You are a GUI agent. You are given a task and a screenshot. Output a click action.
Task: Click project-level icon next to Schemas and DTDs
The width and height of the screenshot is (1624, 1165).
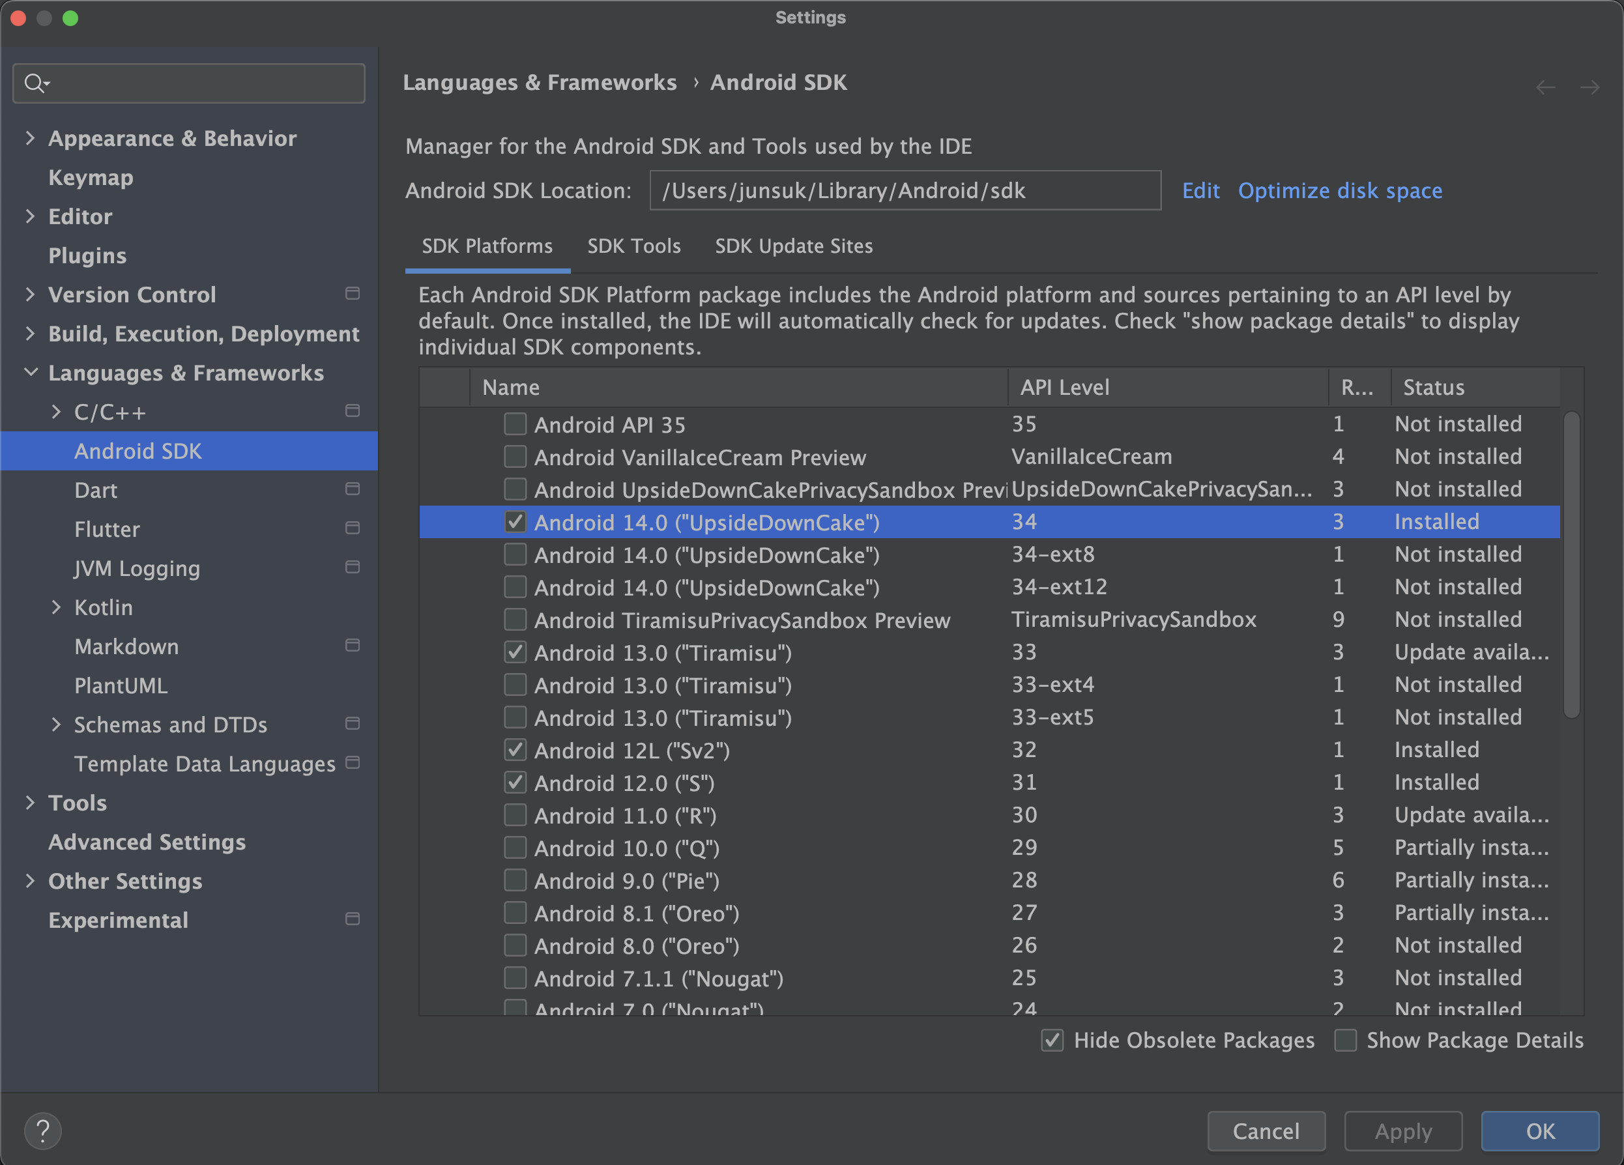point(353,724)
